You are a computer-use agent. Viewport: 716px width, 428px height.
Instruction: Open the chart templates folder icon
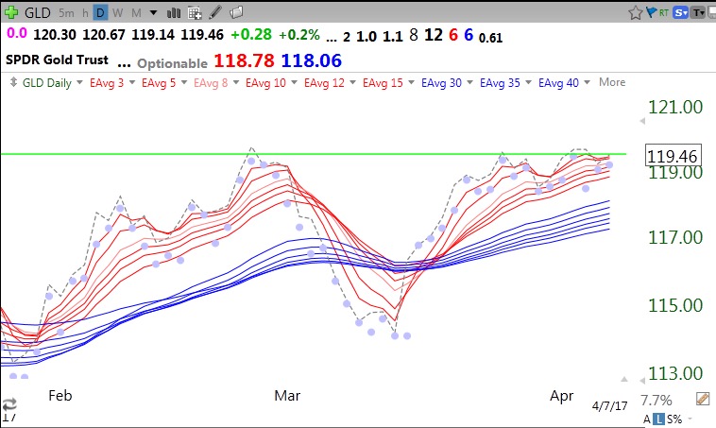point(236,12)
